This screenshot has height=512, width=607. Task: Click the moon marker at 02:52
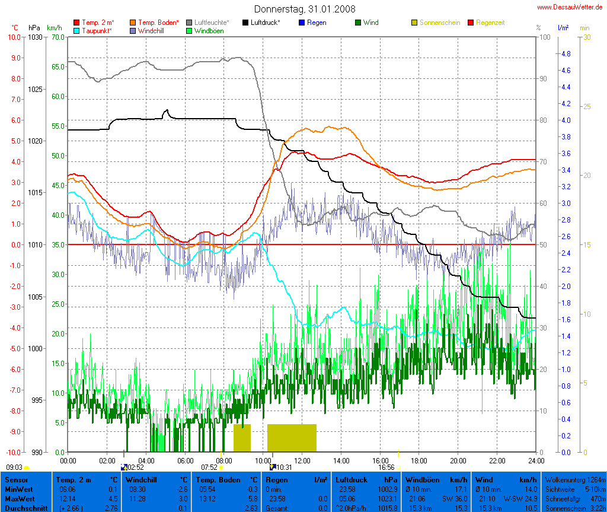pyautogui.click(x=124, y=468)
